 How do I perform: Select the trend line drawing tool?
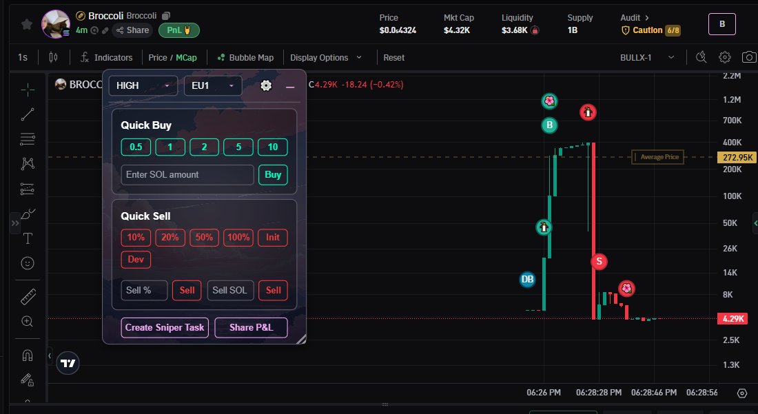tap(28, 114)
